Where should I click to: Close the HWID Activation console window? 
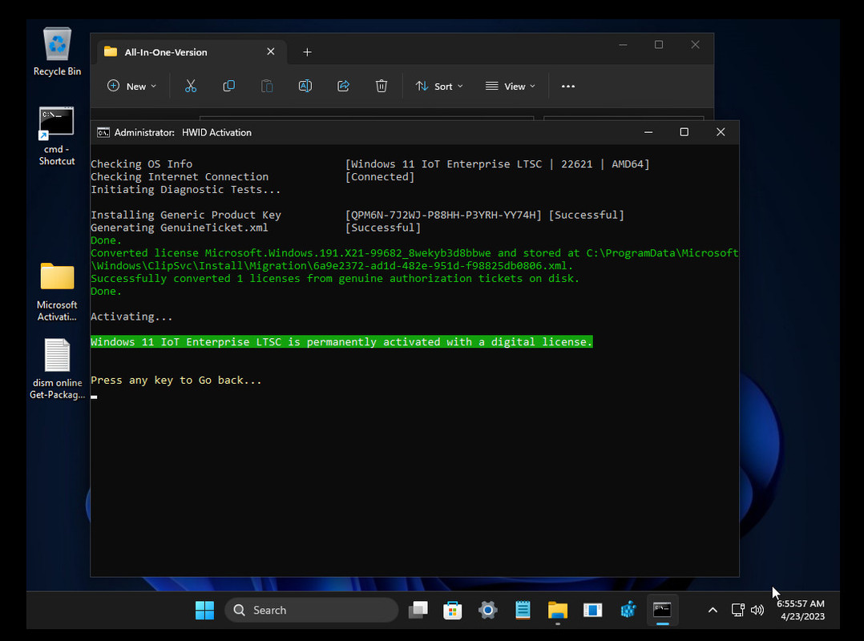tap(721, 132)
